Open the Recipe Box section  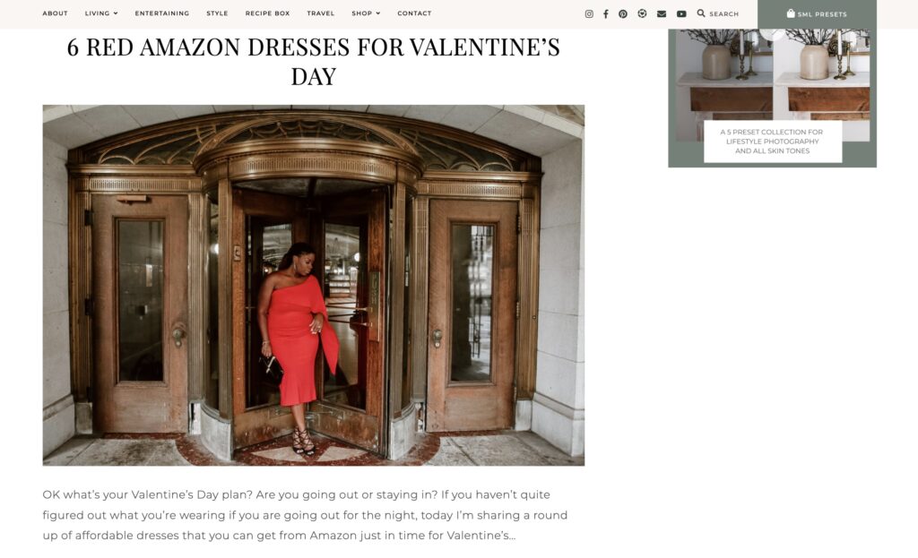click(x=267, y=13)
